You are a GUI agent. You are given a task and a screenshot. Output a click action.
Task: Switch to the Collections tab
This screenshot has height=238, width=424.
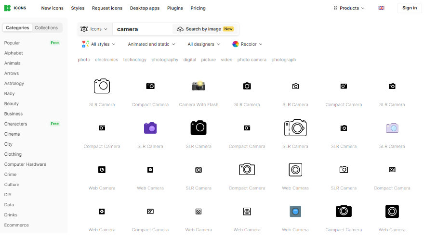[x=46, y=28]
